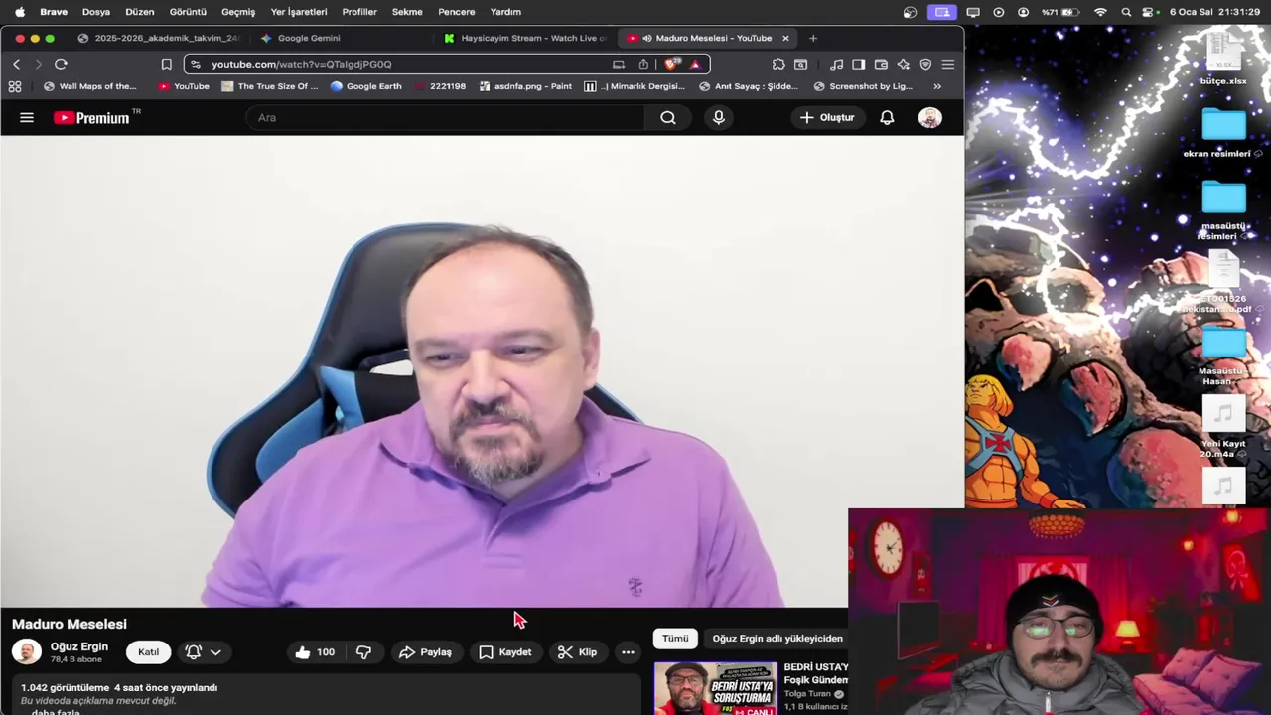Open The True Size Of bookmark
Viewport: 1271px width, 715px height.
pos(270,86)
